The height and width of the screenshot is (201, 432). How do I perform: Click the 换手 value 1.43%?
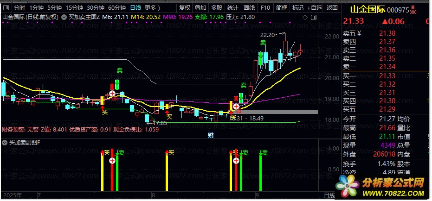coord(387,164)
